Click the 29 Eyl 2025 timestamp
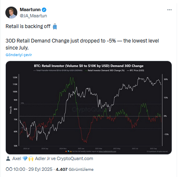182x177 pixels. point(40,169)
